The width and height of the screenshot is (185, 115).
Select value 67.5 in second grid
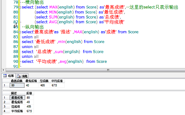pos(29,111)
